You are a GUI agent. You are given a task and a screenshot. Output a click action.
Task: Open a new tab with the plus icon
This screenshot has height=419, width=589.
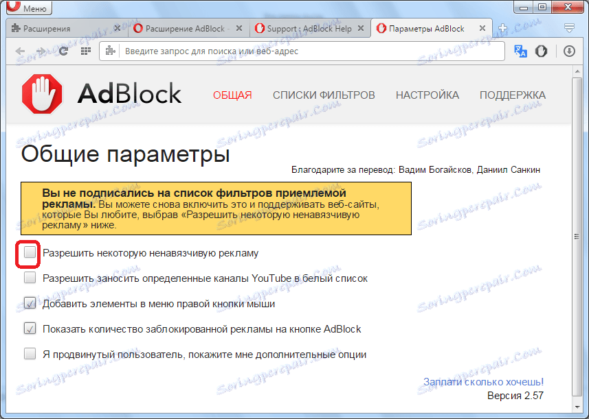point(504,28)
